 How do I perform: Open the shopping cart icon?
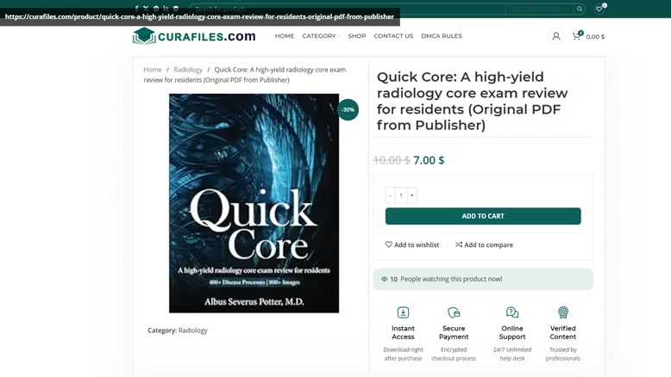576,36
